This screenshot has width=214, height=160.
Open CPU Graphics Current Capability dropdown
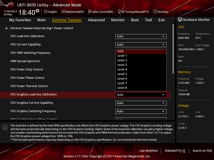141,103
